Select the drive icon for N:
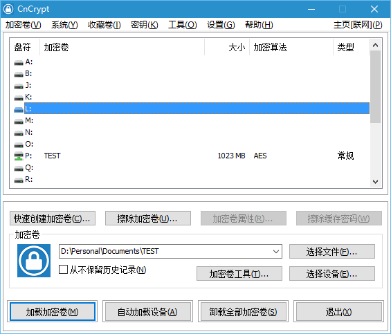Viewport: 391px width, 334px height. click(x=19, y=133)
